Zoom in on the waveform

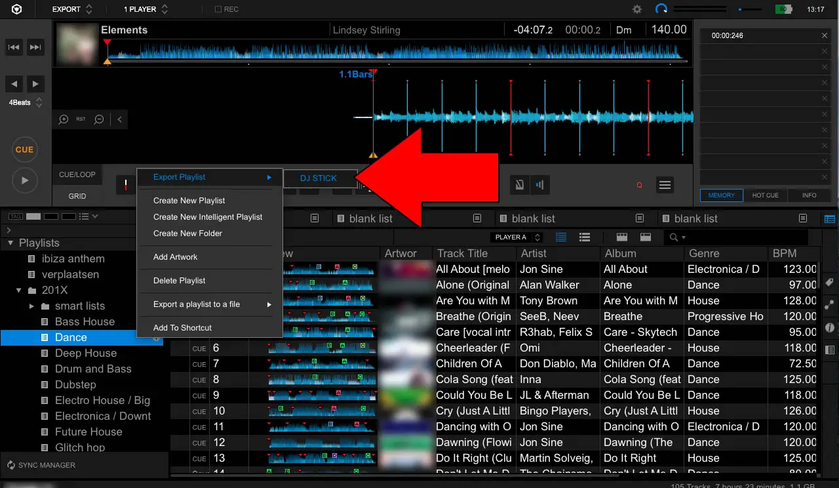(64, 119)
